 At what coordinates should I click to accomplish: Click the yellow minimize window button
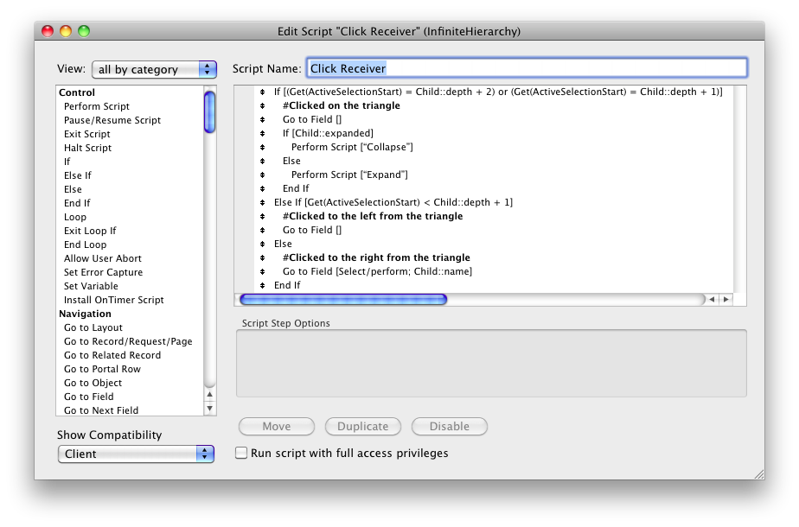coord(66,31)
